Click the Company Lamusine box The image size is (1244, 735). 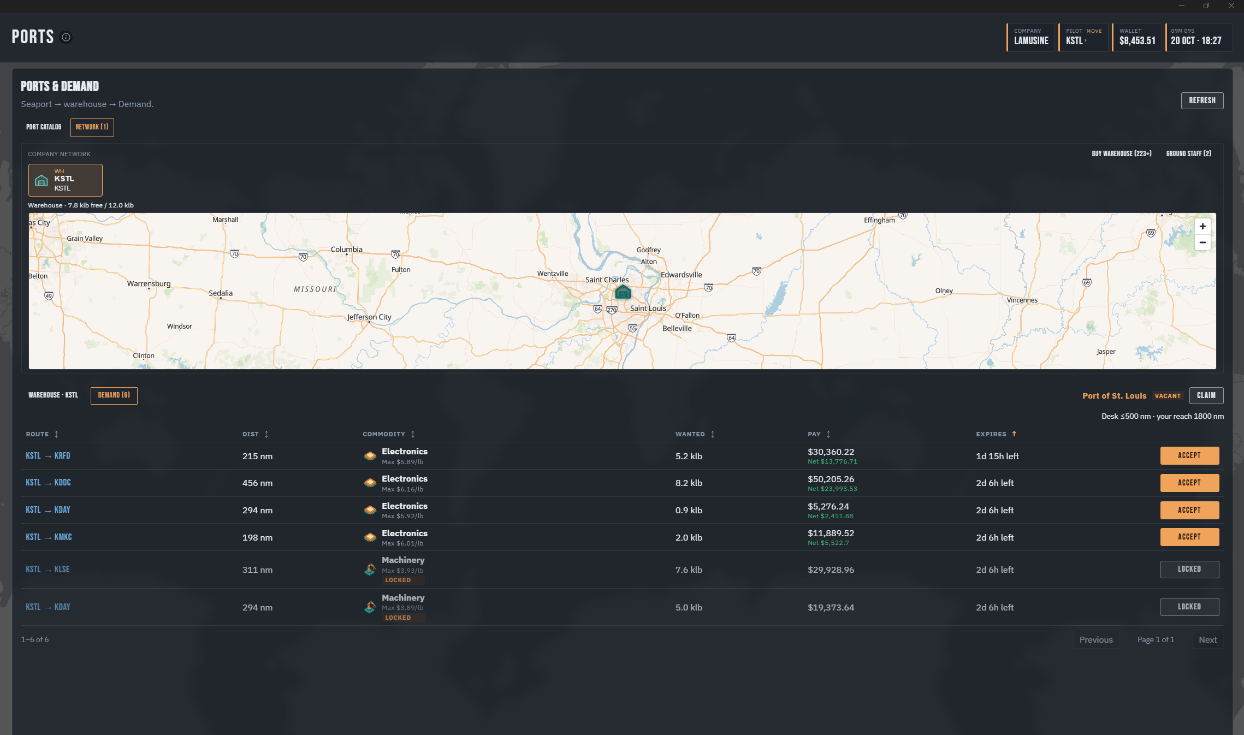[1030, 37]
